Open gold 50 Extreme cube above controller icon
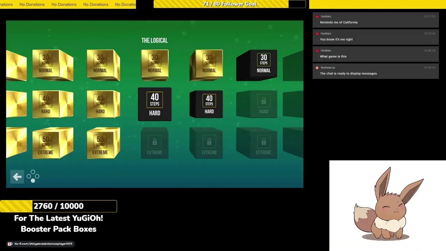The height and width of the screenshot is (251, 446). pyautogui.click(x=53, y=143)
